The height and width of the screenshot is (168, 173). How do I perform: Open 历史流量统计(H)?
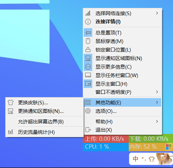tap(44, 132)
